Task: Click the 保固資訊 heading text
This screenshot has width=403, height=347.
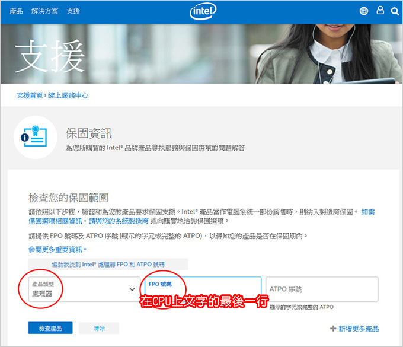Action: 89,133
